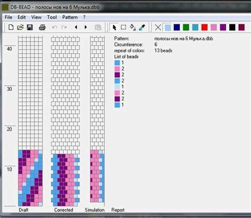Viewport: 251px width, 218px height.
Task: Select the red palette swatch
Action: point(204,28)
